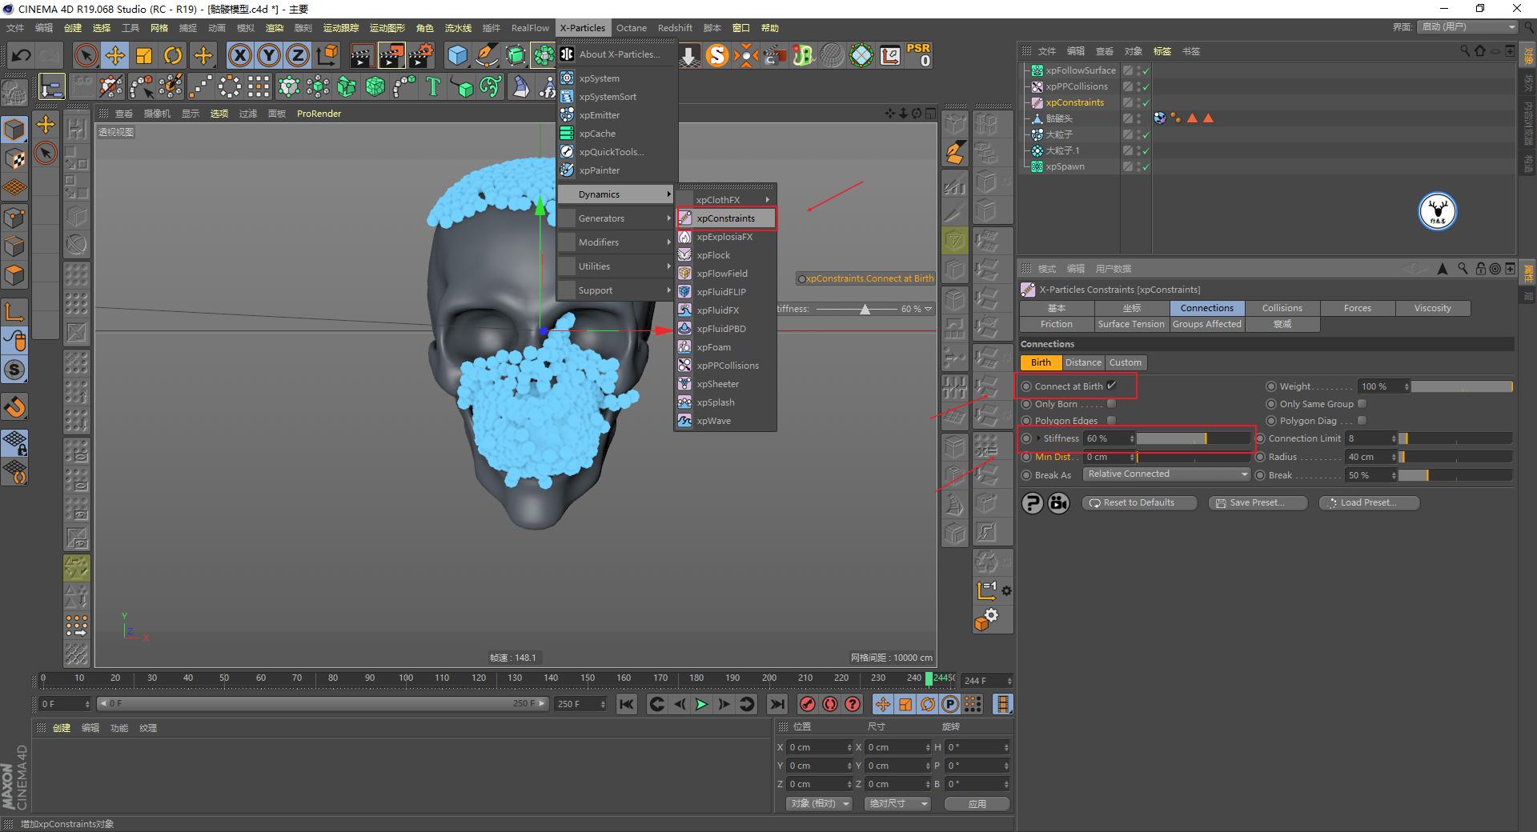This screenshot has width=1537, height=832.
Task: Lock the X axis icon
Action: click(239, 55)
